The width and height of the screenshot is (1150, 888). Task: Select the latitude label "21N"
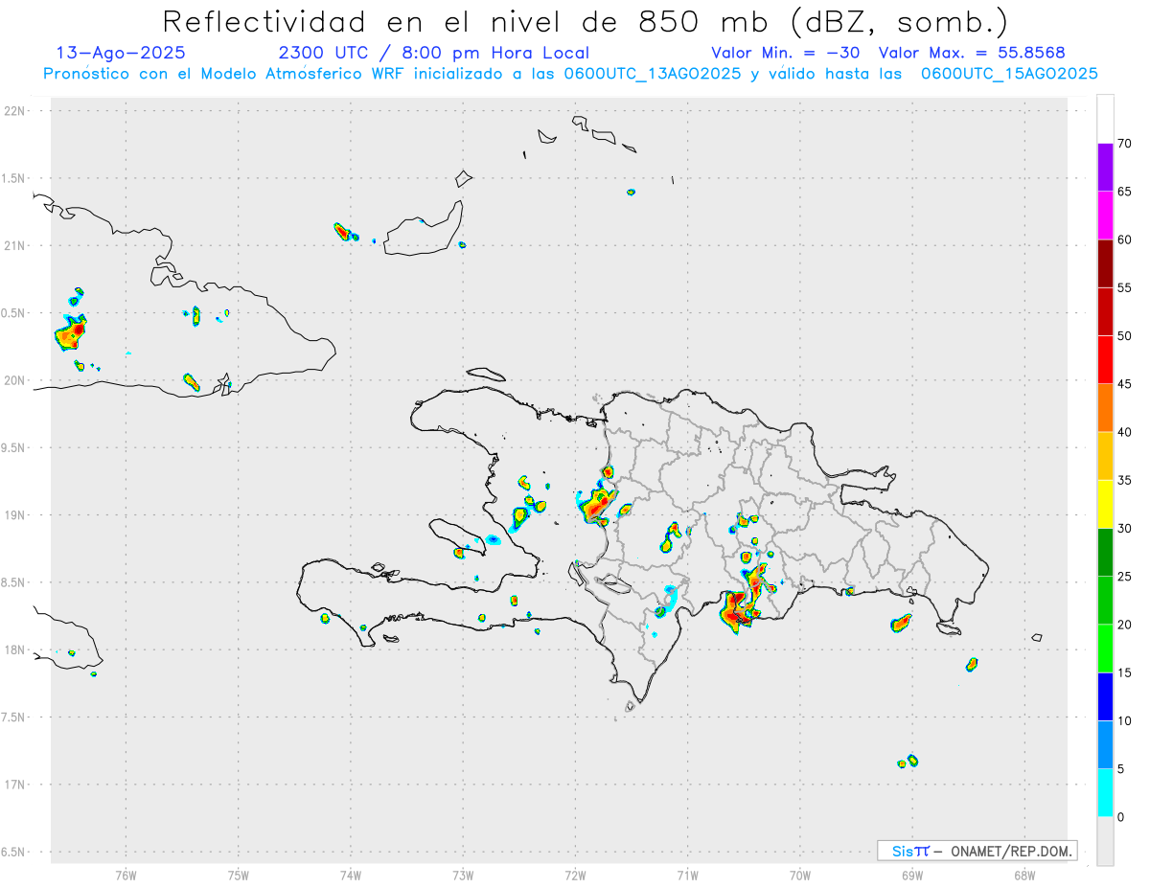point(16,245)
